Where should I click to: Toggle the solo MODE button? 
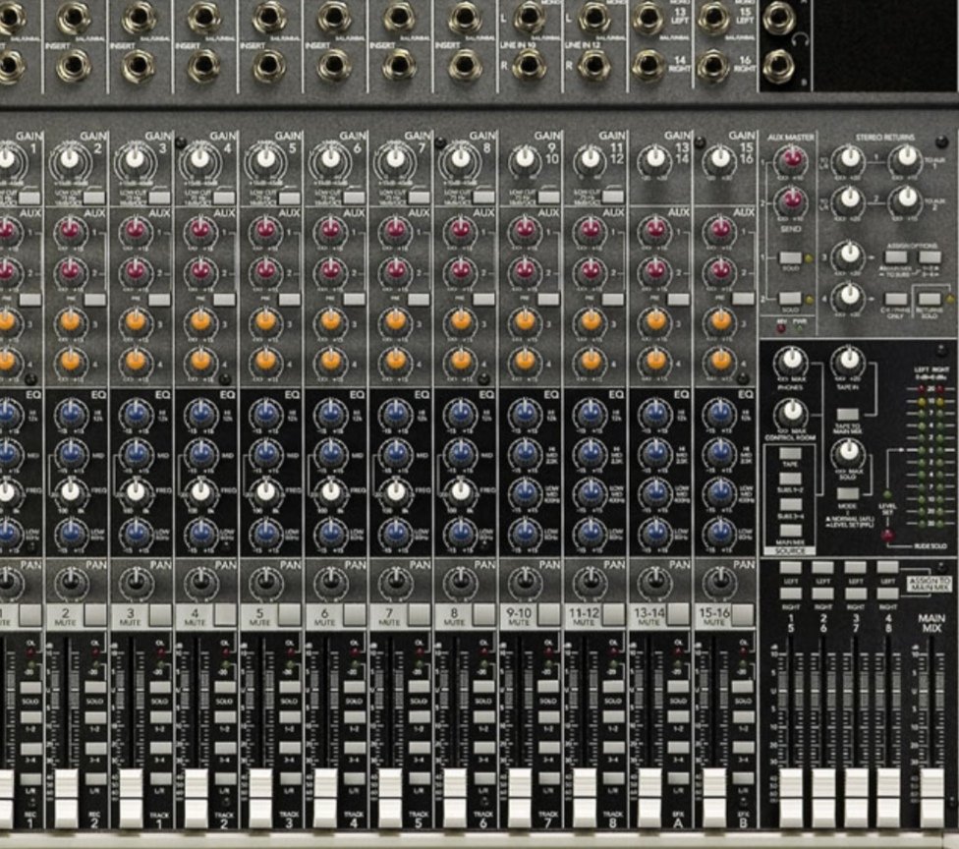pyautogui.click(x=848, y=493)
